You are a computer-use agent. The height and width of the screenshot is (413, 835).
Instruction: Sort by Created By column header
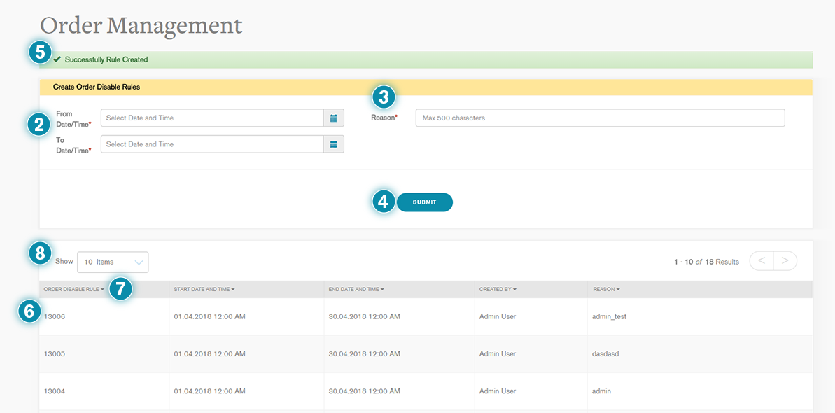[x=498, y=289]
